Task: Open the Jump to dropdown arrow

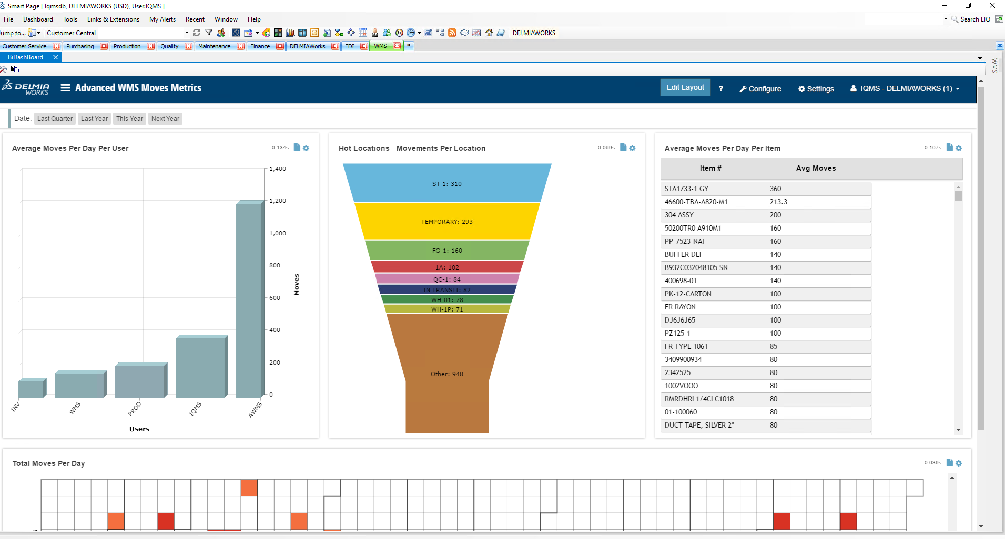Action: (38, 33)
